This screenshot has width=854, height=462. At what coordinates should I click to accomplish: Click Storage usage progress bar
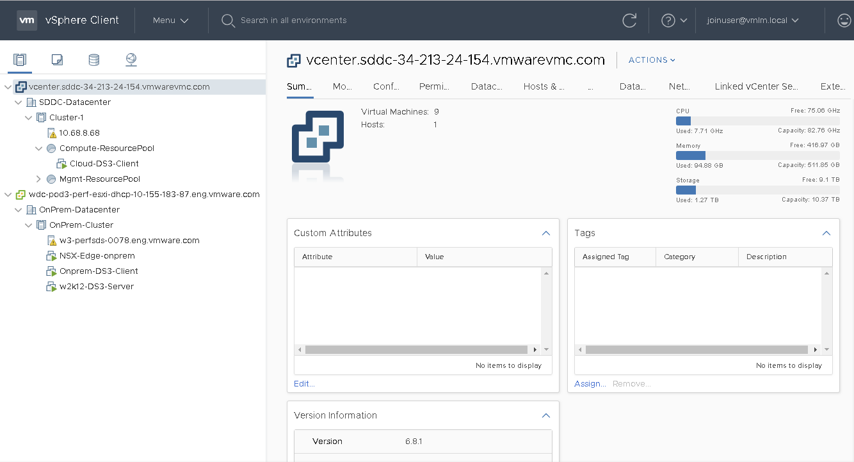[758, 190]
